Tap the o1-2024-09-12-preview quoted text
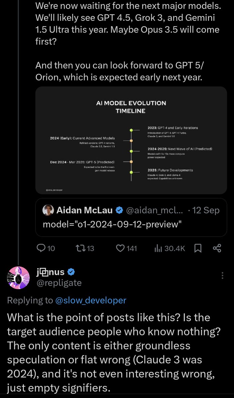This screenshot has height=398, width=234. [112, 224]
